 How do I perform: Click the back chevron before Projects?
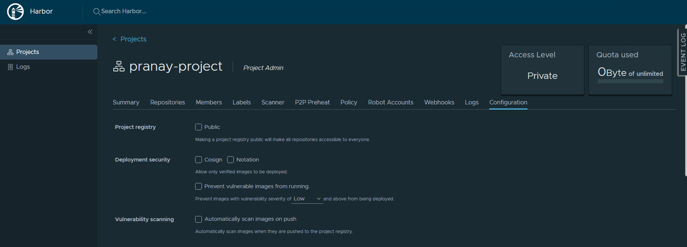click(114, 39)
